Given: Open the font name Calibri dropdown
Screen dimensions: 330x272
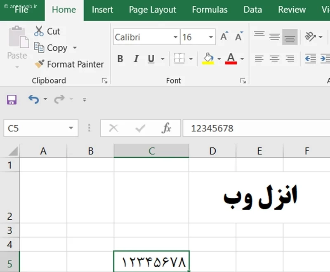Looking at the screenshot, I should click(175, 37).
